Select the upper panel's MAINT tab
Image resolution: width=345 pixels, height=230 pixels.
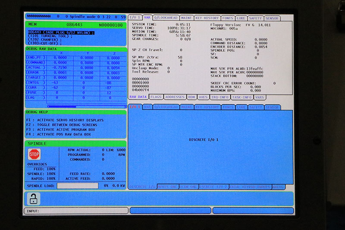187,18
